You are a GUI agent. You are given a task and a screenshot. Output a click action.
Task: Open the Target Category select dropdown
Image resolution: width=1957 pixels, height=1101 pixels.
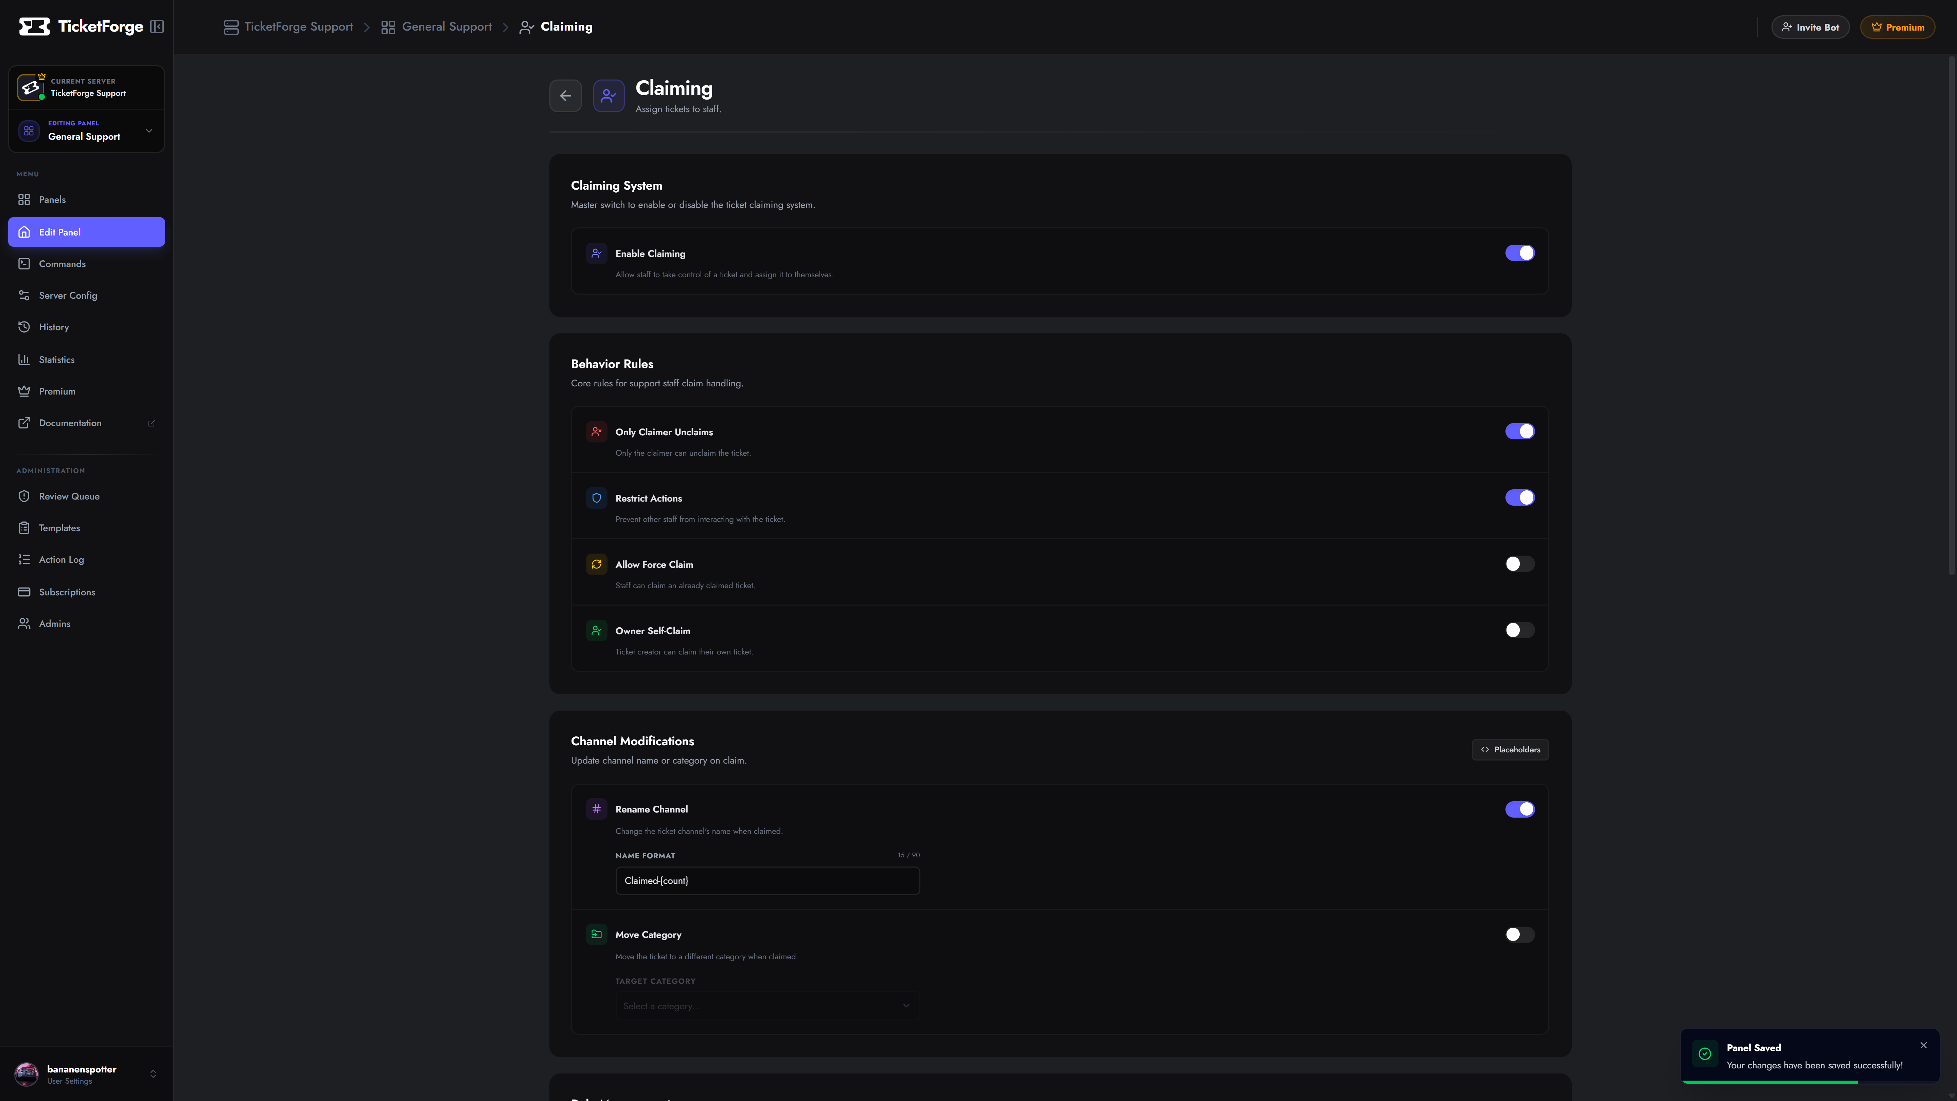coord(767,1006)
